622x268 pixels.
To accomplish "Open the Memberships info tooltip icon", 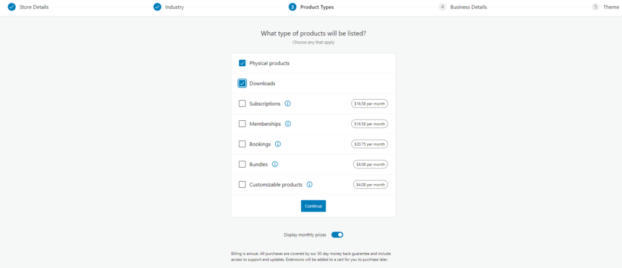I will click(288, 124).
